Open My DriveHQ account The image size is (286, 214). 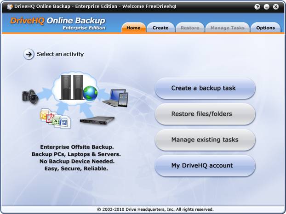point(205,165)
